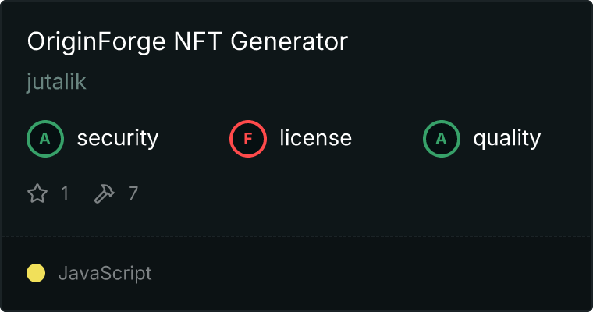Select the license label text
The height and width of the screenshot is (312, 593).
click(x=315, y=139)
